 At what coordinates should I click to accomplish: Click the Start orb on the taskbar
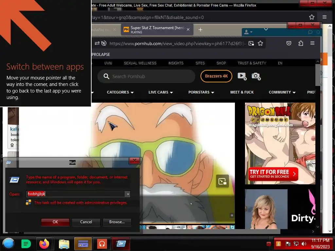tap(9, 243)
